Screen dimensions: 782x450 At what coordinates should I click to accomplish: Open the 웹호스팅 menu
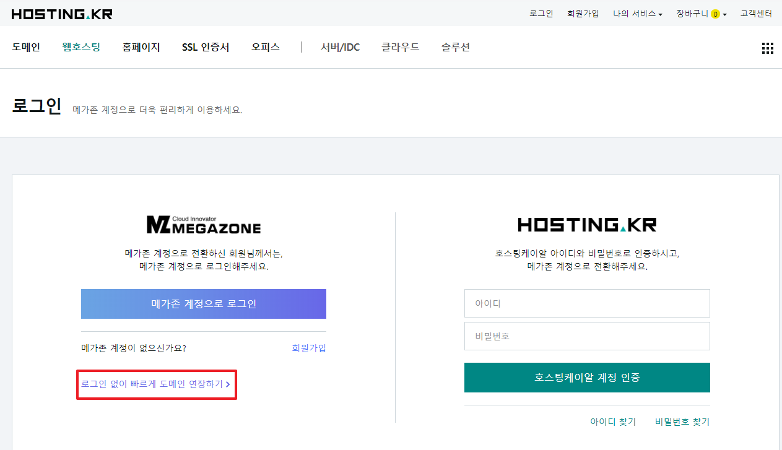pos(81,47)
